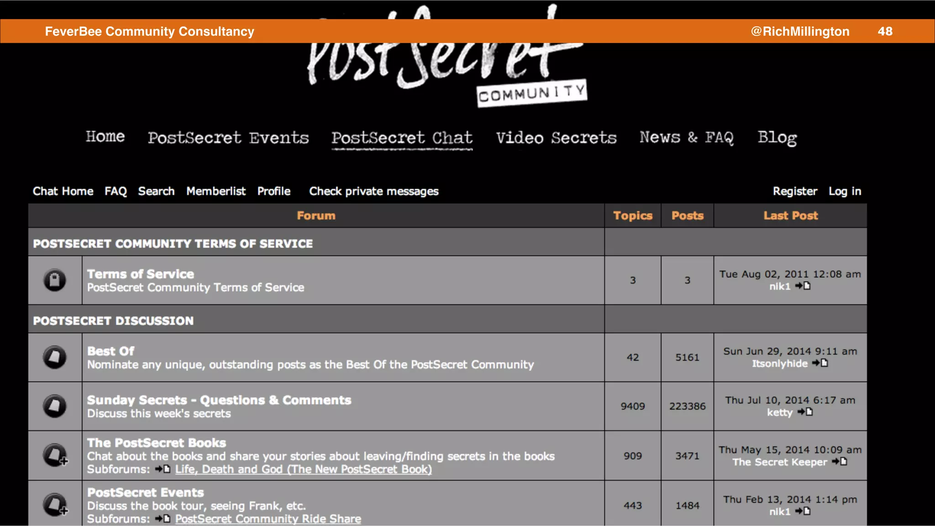This screenshot has height=526, width=935.
Task: Go to latest post by ketty icon
Action: [x=805, y=412]
